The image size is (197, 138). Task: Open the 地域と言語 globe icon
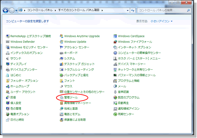coord(61,109)
